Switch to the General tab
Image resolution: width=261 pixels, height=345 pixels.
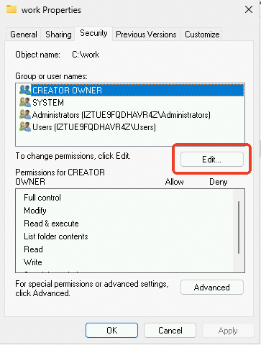[x=24, y=34]
